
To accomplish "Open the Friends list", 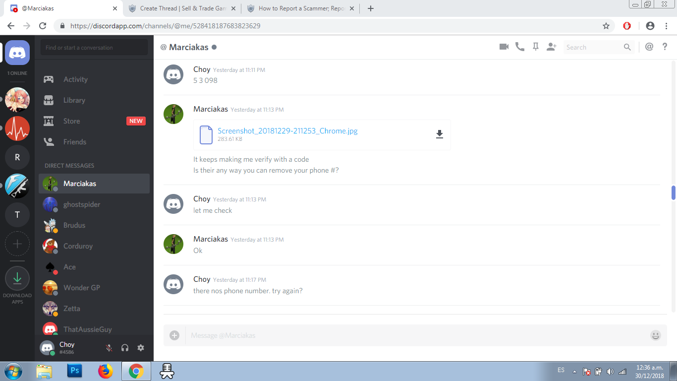I will (x=94, y=142).
